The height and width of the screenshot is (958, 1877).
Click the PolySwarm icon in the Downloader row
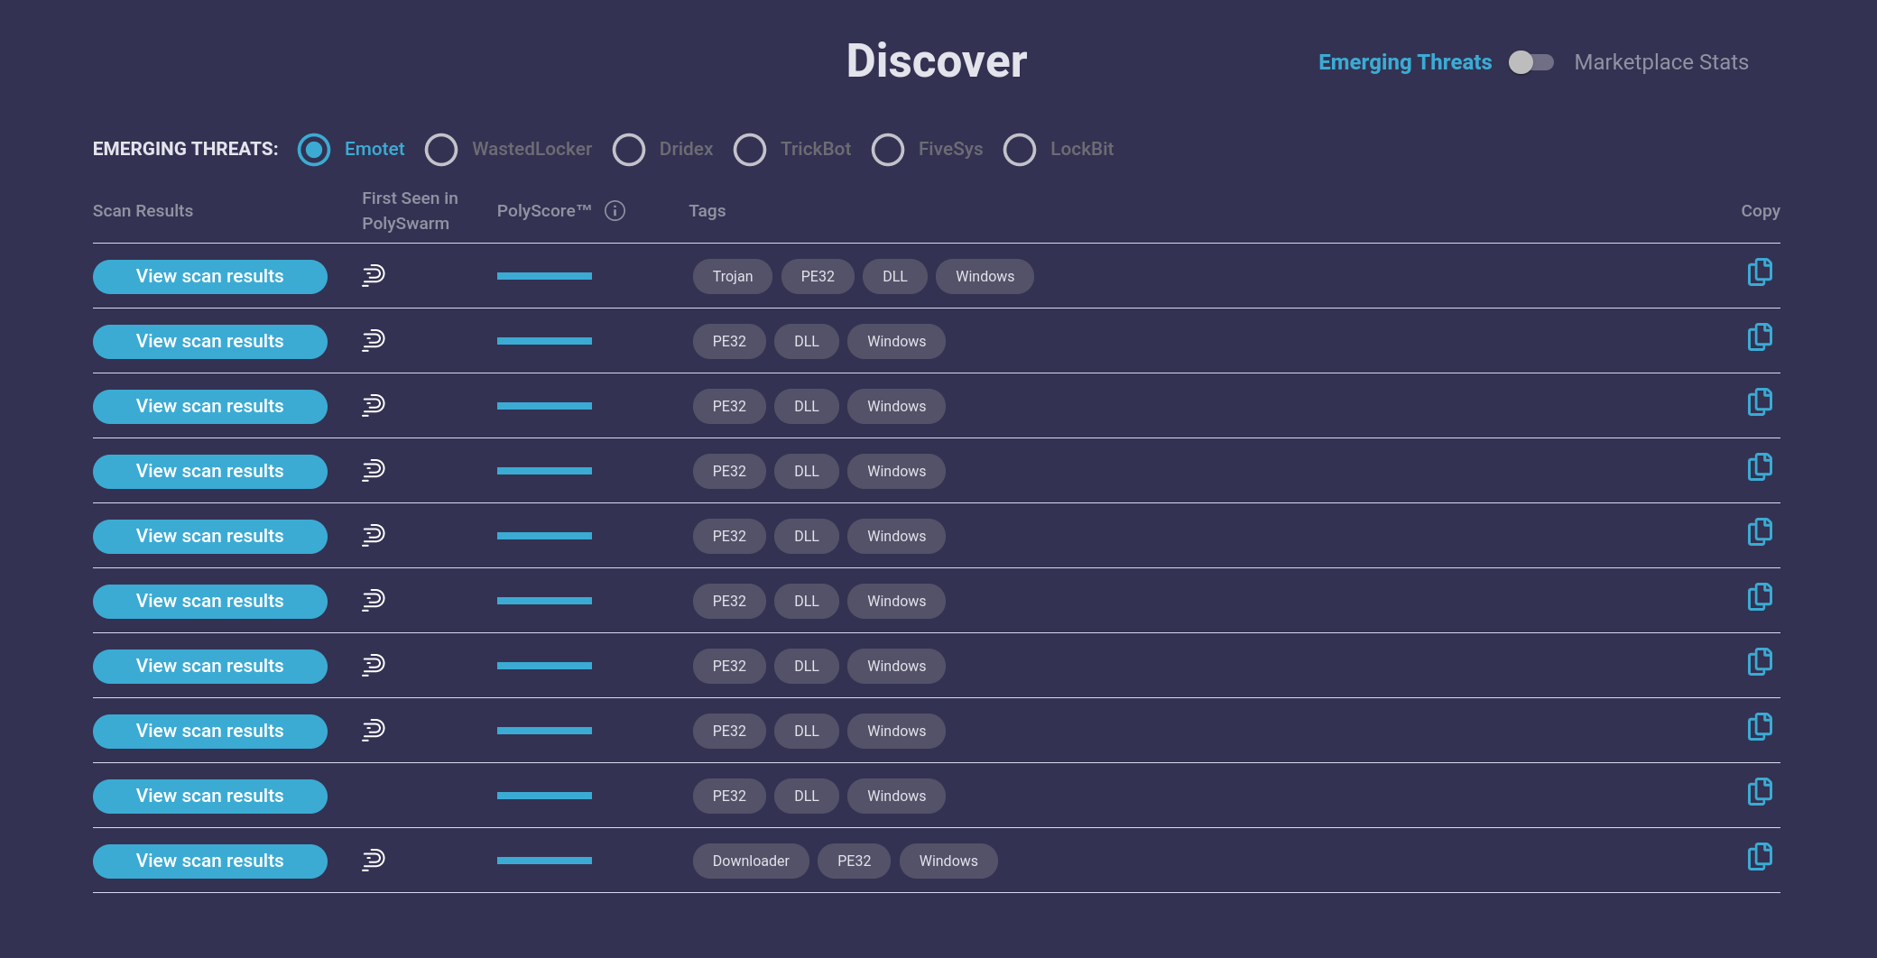click(374, 860)
